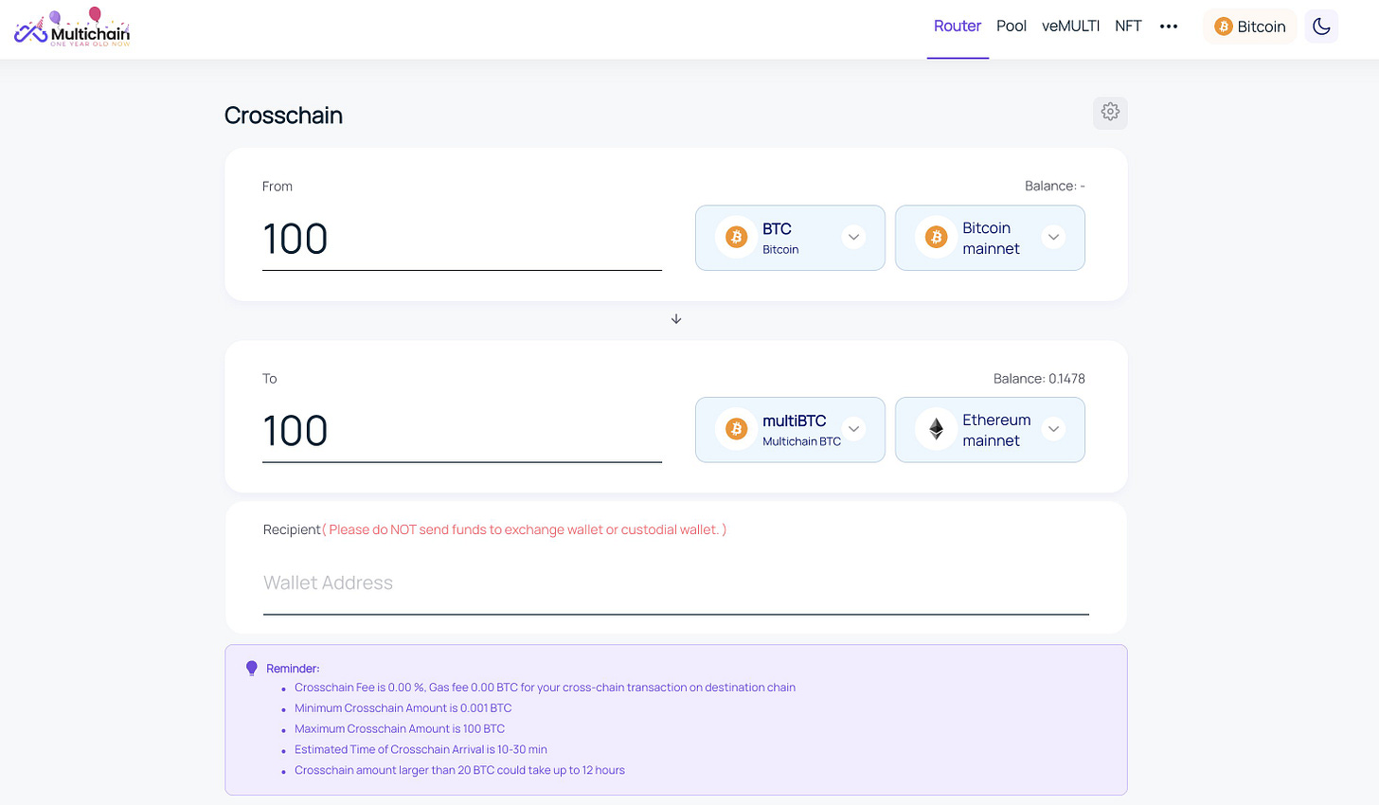Select the Ethereum mainnet label
Viewport: 1379px width, 805px height.
pos(996,430)
